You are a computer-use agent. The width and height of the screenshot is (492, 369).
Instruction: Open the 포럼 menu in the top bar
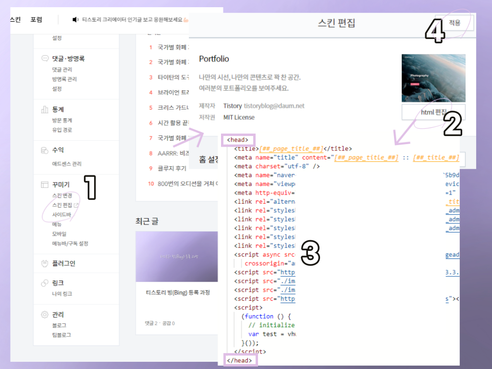pyautogui.click(x=36, y=20)
